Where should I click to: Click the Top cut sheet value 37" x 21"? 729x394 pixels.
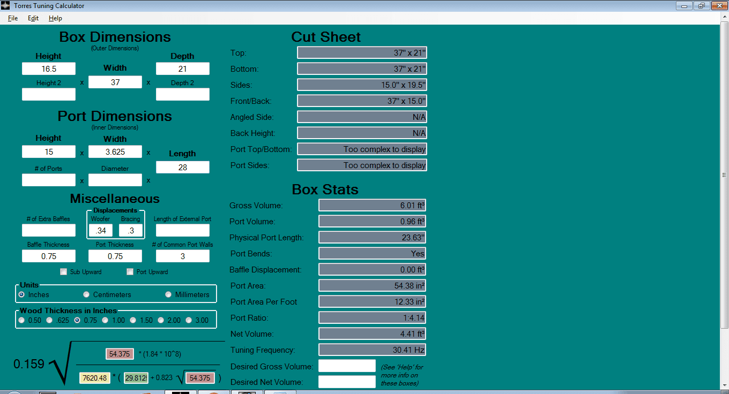pyautogui.click(x=362, y=52)
